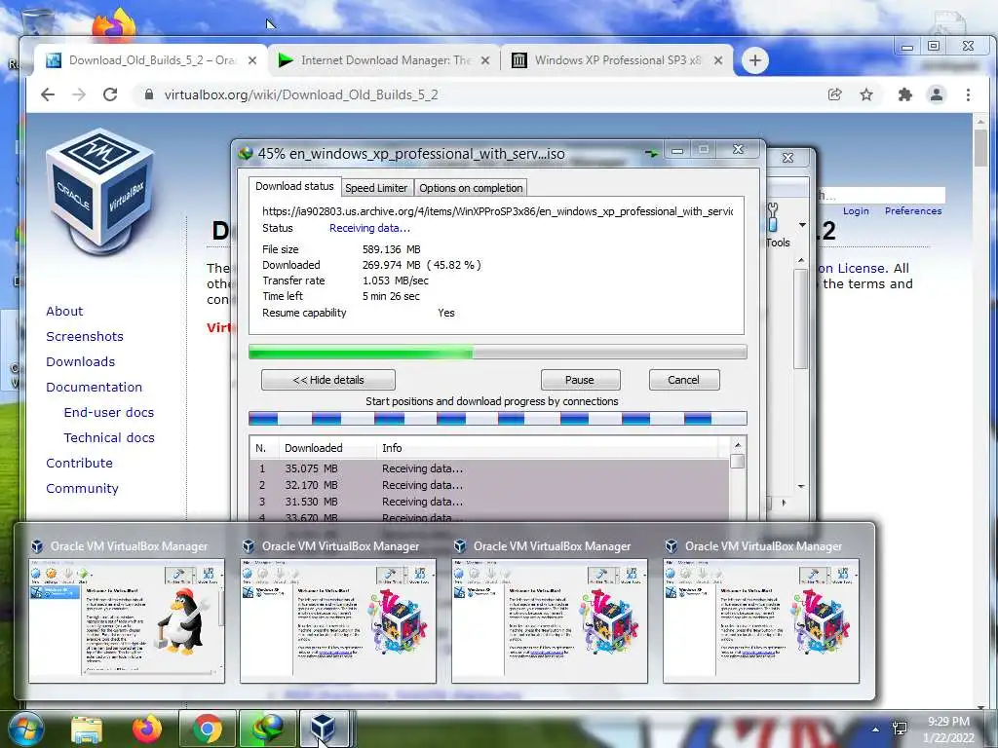Click the on License link text
This screenshot has width=998, height=748.
pyautogui.click(x=852, y=269)
